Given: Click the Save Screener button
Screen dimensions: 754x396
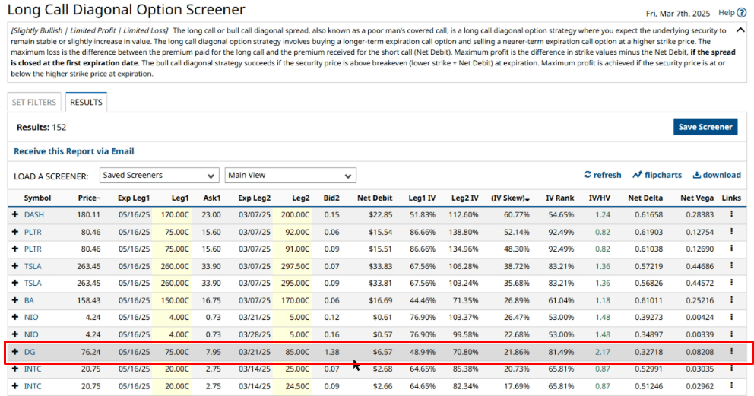Looking at the screenshot, I should coord(705,127).
